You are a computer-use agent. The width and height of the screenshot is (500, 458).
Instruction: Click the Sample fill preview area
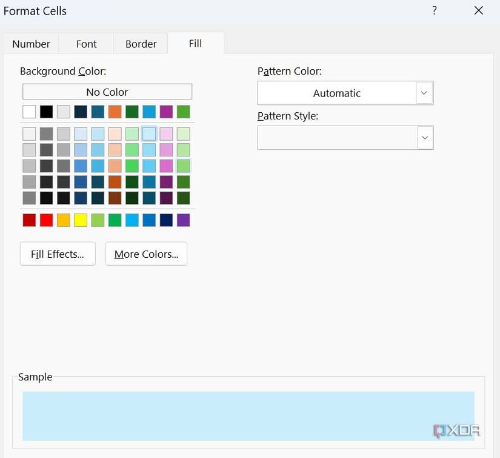pos(248,416)
